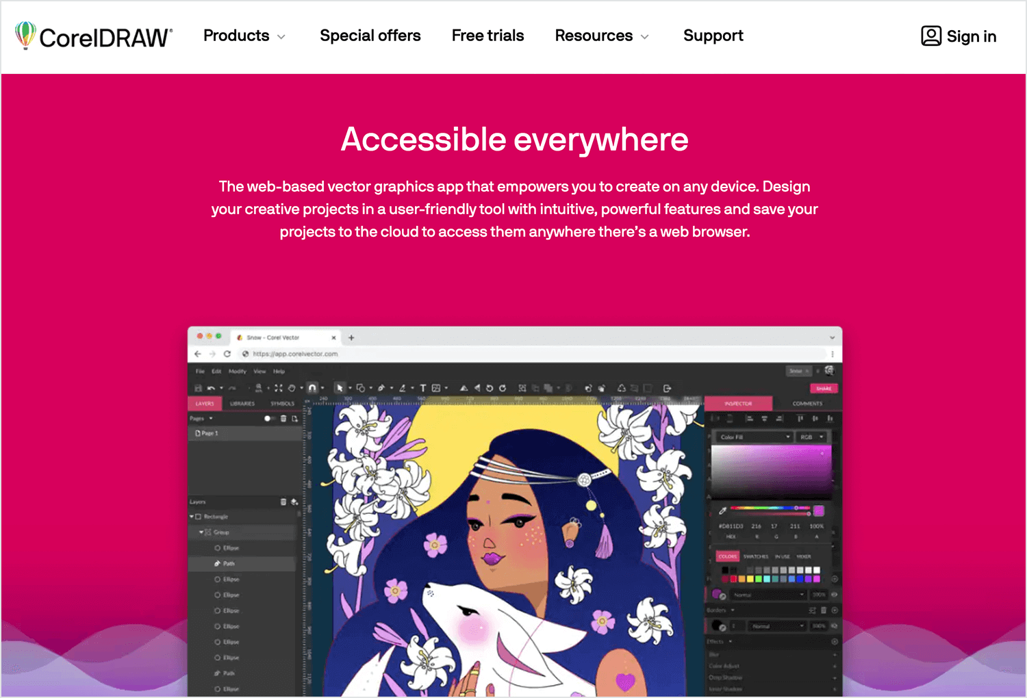Select the Shape tool icon
This screenshot has width=1027, height=698.
click(x=361, y=388)
